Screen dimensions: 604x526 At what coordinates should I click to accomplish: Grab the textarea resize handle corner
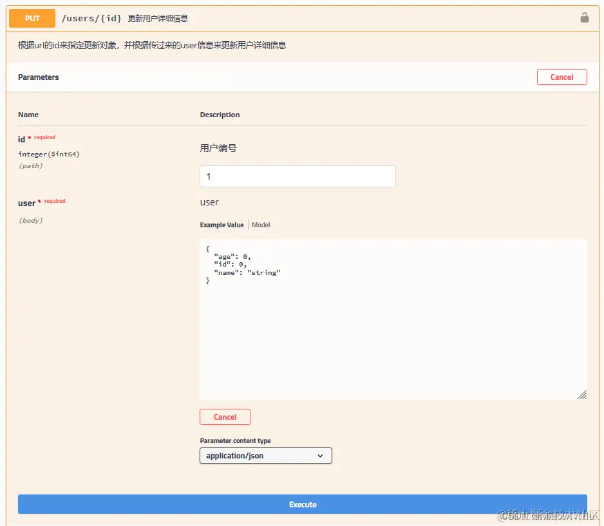pos(582,395)
